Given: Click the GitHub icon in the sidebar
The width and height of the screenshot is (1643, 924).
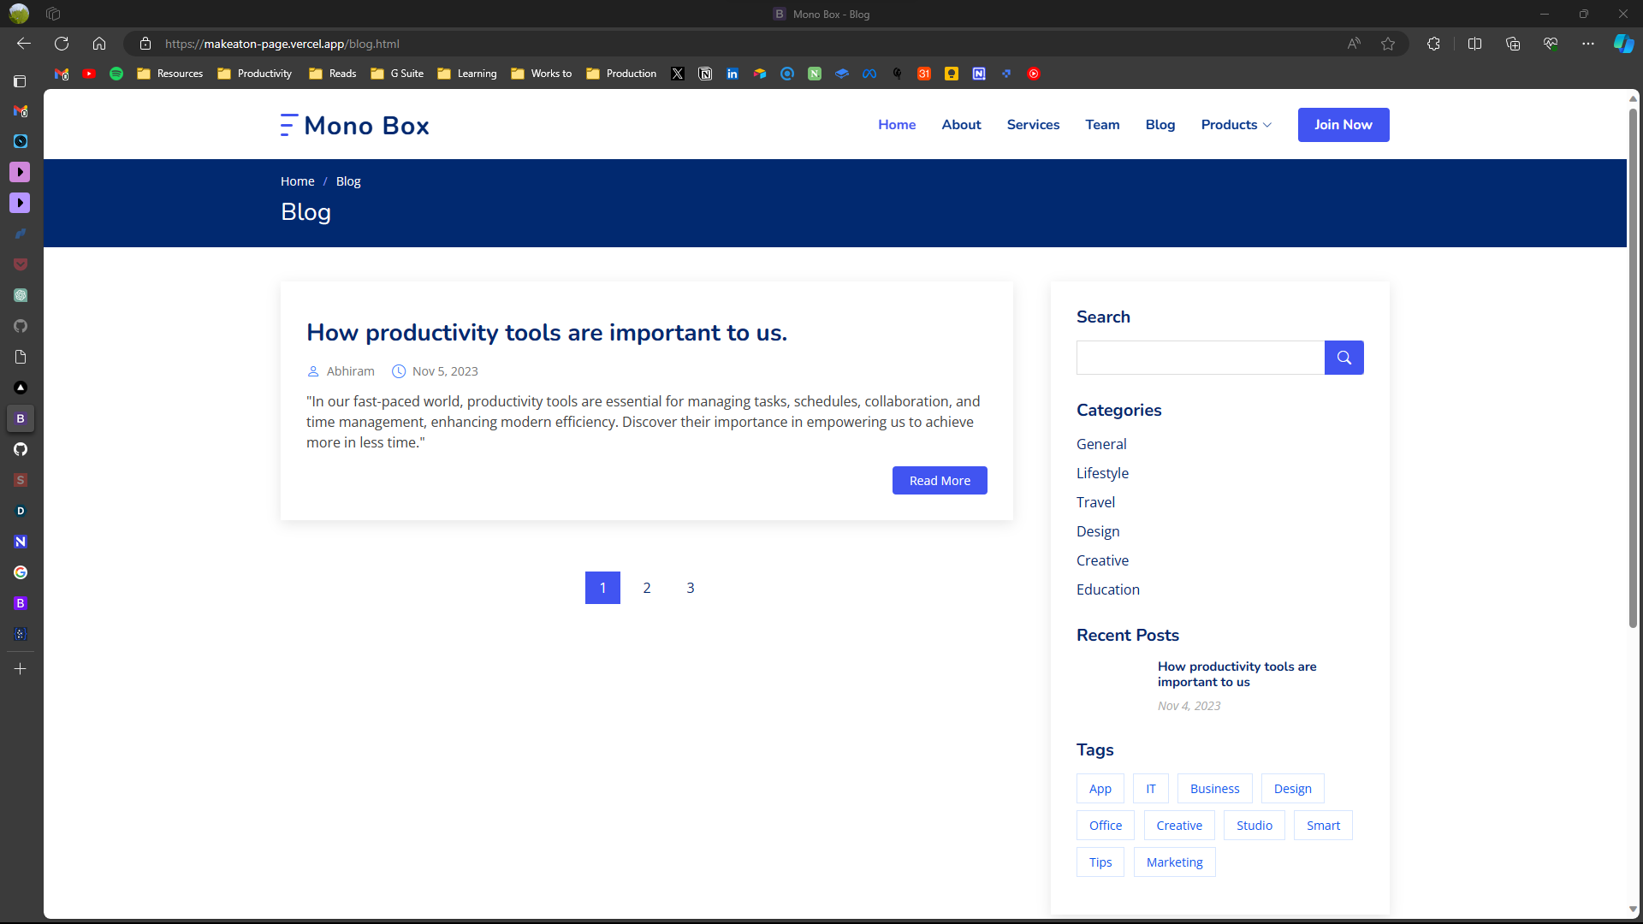Looking at the screenshot, I should coord(21,449).
